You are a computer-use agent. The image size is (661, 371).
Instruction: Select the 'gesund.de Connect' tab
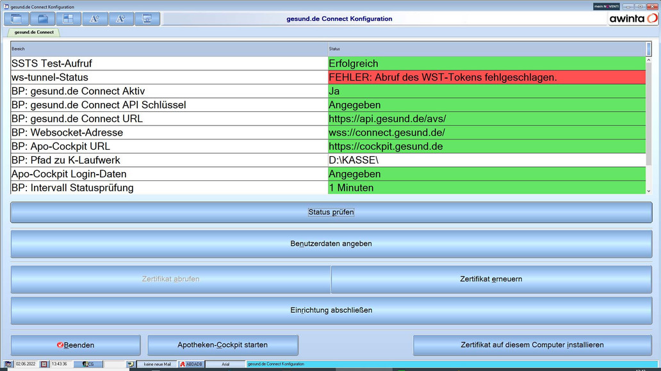(x=34, y=32)
